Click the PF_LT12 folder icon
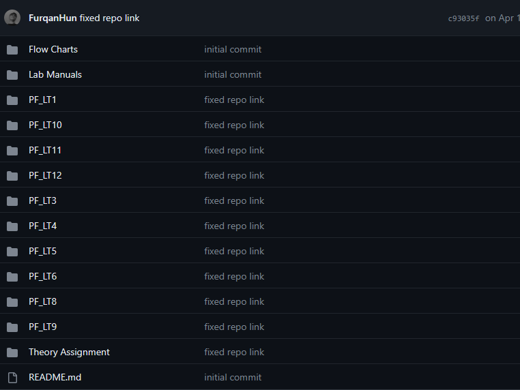 (12, 176)
